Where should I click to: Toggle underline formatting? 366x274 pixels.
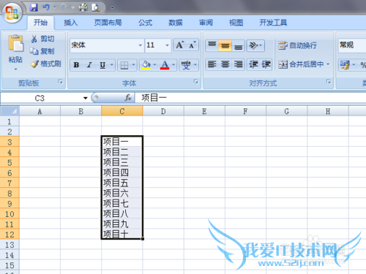102,65
